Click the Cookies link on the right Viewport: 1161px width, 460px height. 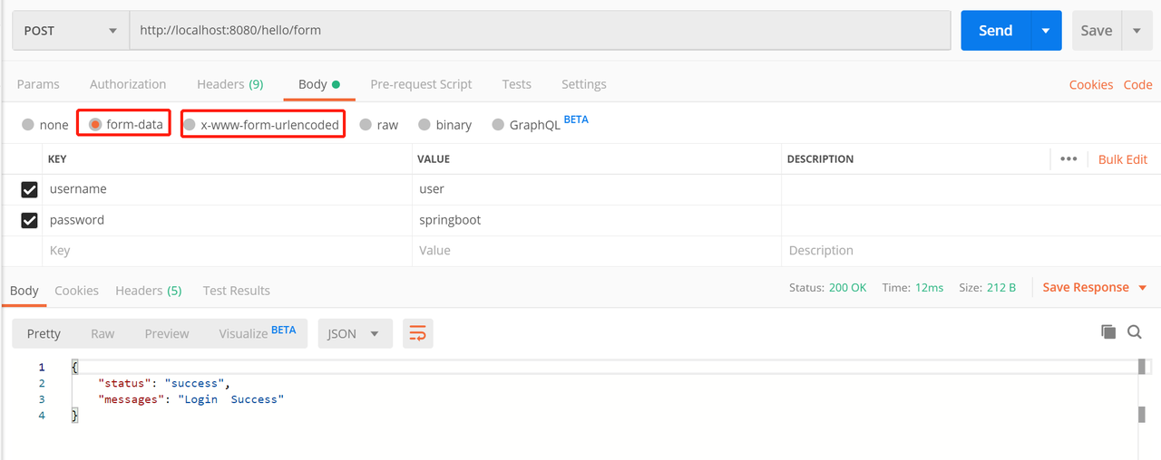[1090, 84]
